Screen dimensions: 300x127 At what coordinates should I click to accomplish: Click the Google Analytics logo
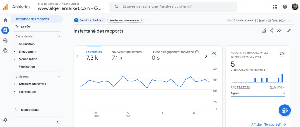point(5,7)
